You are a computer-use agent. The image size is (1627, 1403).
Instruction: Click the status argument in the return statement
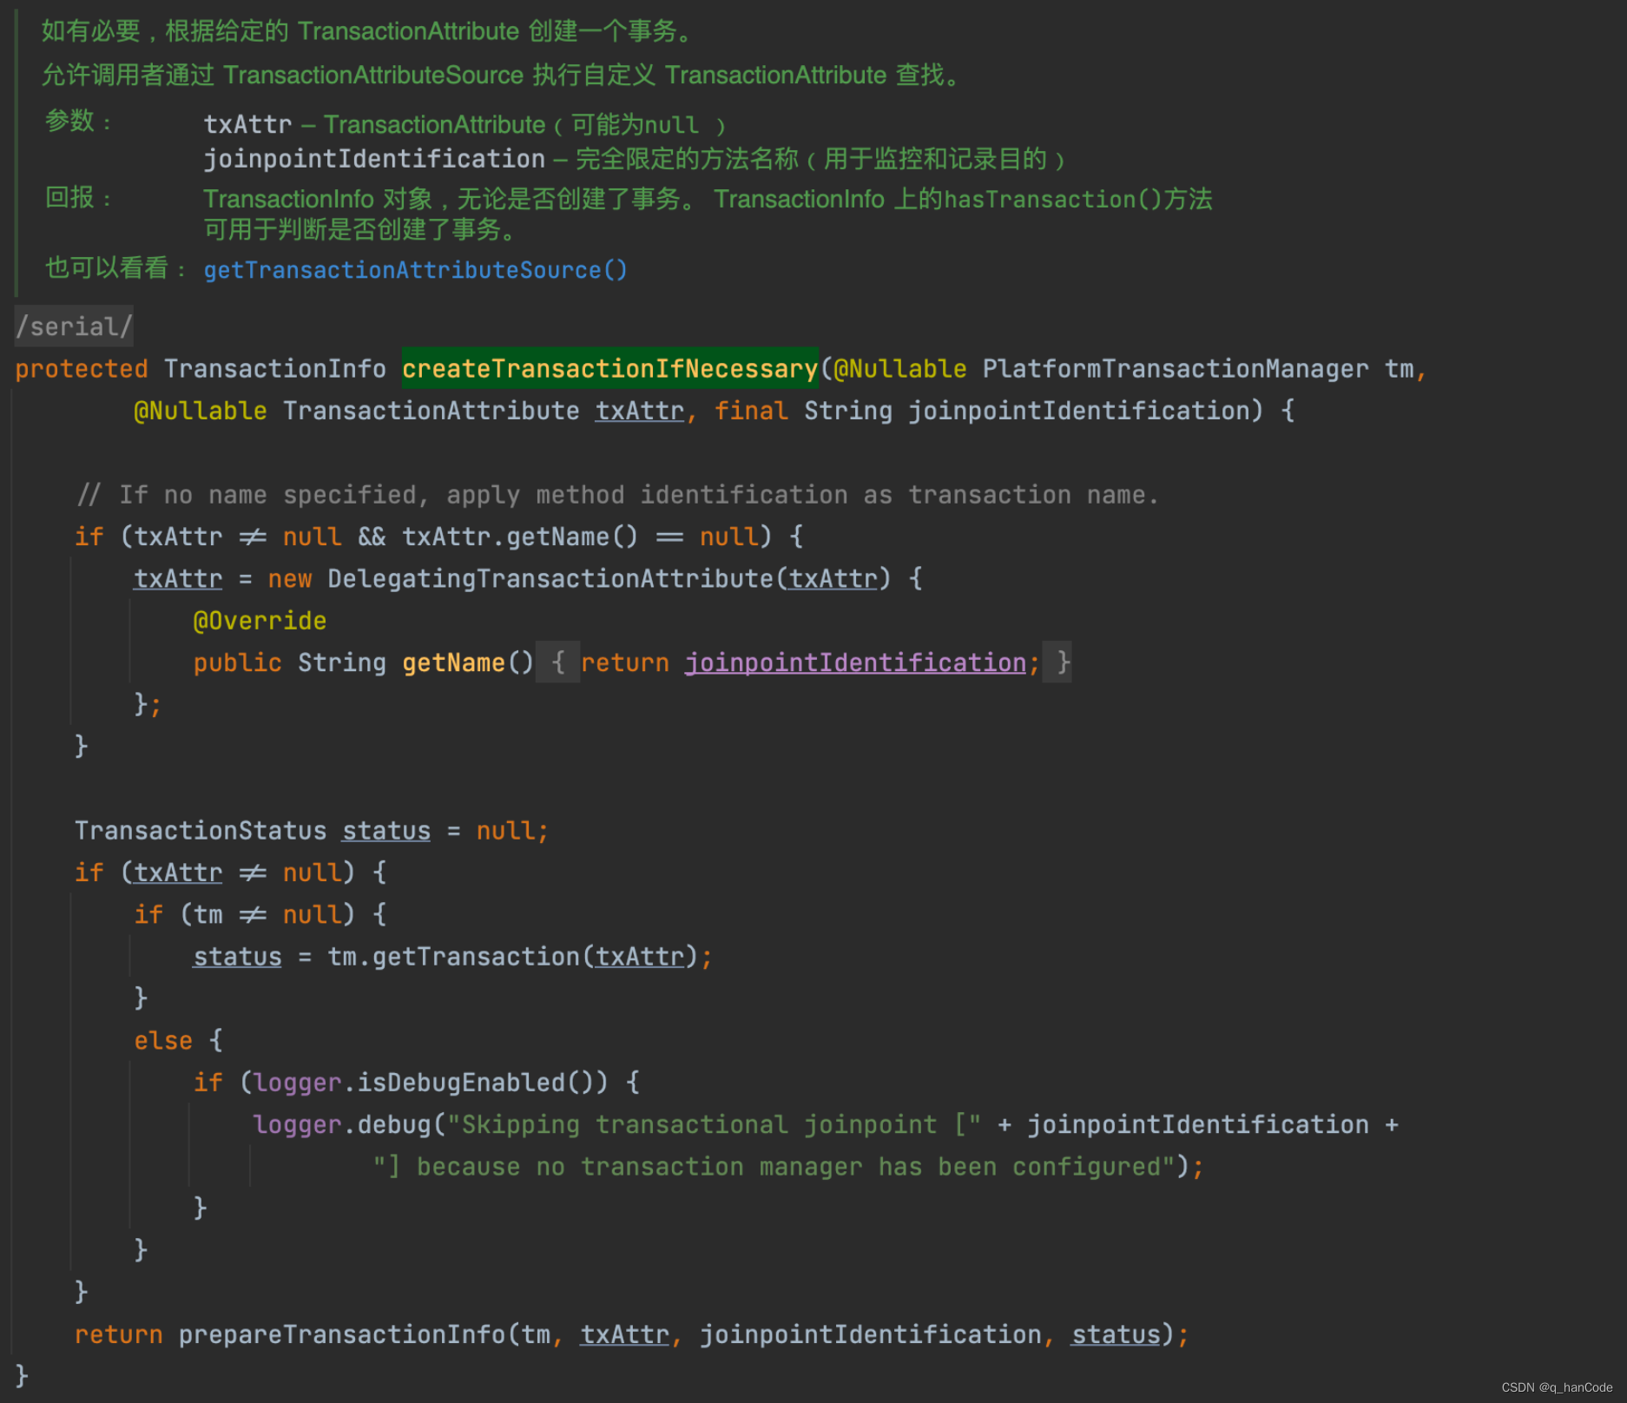click(1116, 1334)
